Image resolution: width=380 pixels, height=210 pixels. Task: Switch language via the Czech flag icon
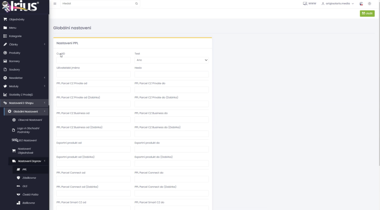point(361,4)
